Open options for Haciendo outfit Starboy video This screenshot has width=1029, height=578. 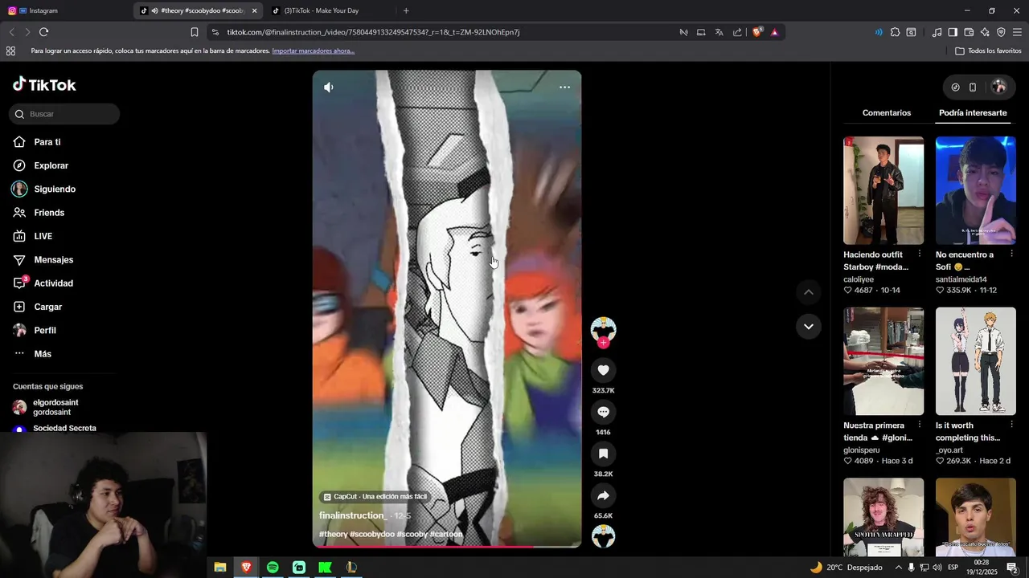coord(920,254)
